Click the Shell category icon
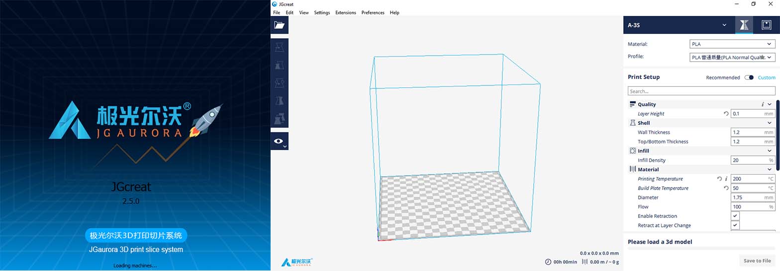The height and width of the screenshot is (271, 780). (x=633, y=123)
